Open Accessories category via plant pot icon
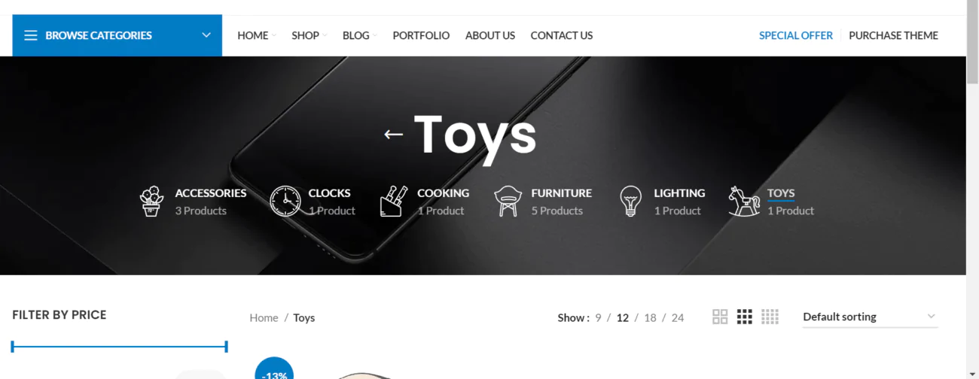Screen dimensions: 979x379 click(x=151, y=202)
